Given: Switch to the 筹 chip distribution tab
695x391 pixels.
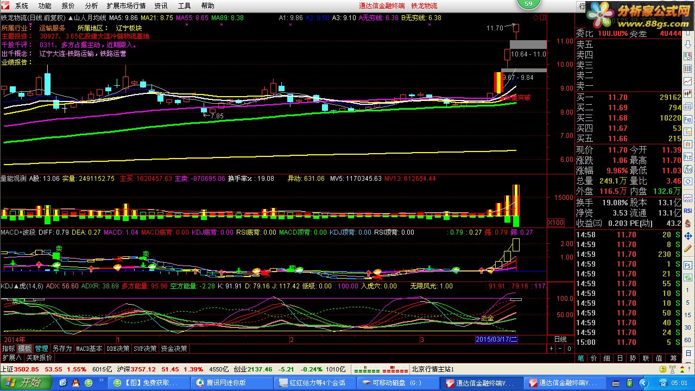Looking at the screenshot, I should [673, 358].
